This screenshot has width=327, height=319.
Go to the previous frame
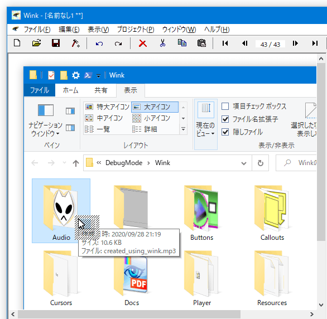coord(245,43)
